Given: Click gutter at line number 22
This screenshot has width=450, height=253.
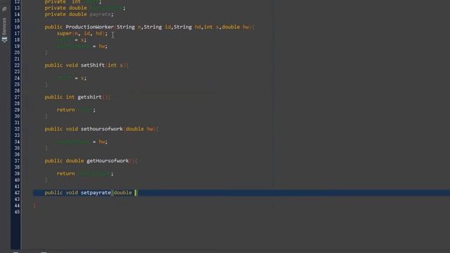Looking at the screenshot, I should tap(17, 65).
